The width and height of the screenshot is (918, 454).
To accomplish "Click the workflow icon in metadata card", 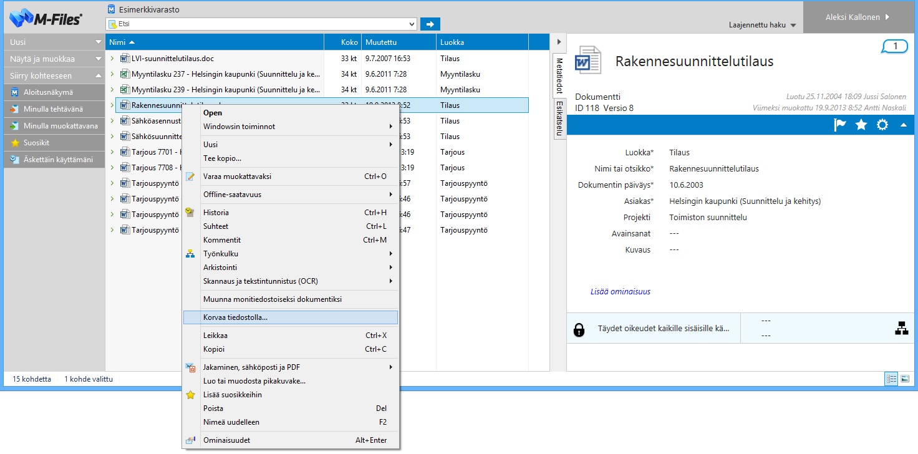I will point(902,329).
